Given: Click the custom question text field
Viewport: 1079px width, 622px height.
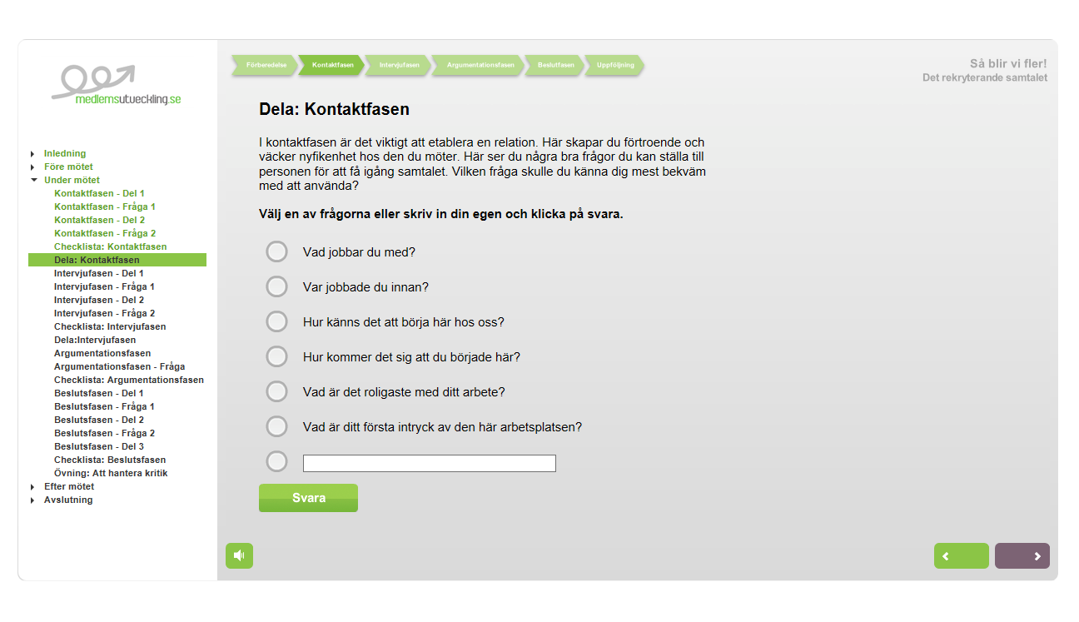Looking at the screenshot, I should (429, 463).
